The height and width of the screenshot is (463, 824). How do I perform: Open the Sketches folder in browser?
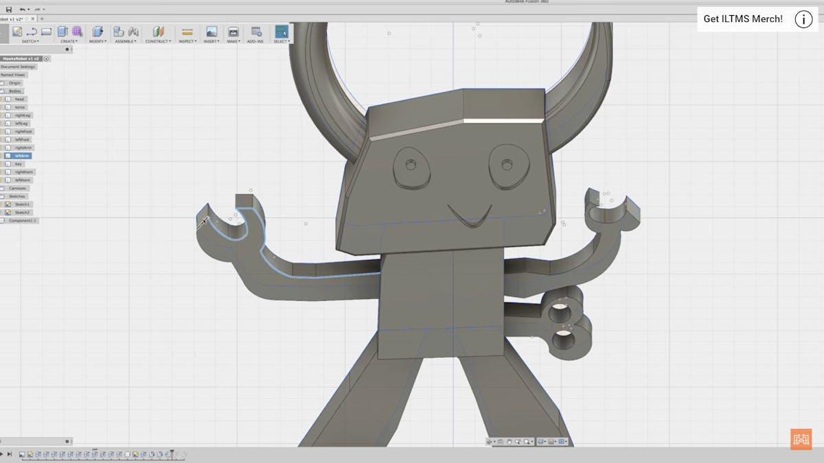tap(17, 196)
